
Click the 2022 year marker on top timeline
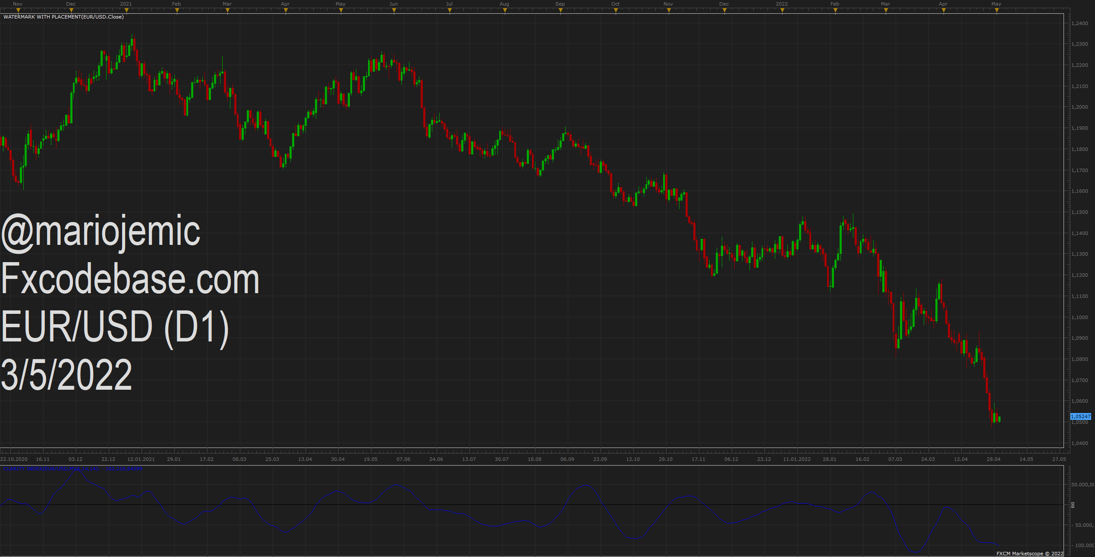tap(782, 4)
